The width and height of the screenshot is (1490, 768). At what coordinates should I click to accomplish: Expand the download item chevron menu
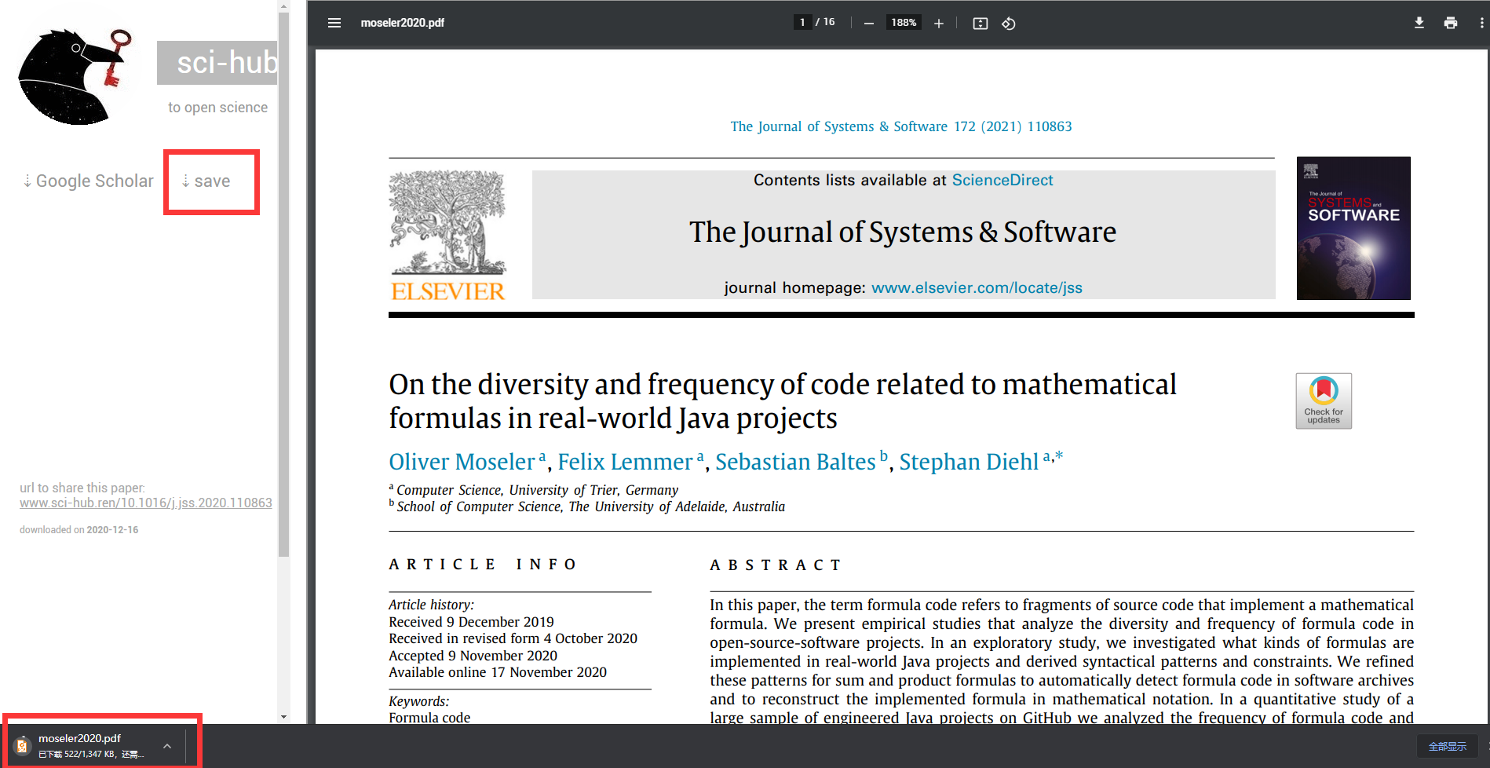coord(167,746)
